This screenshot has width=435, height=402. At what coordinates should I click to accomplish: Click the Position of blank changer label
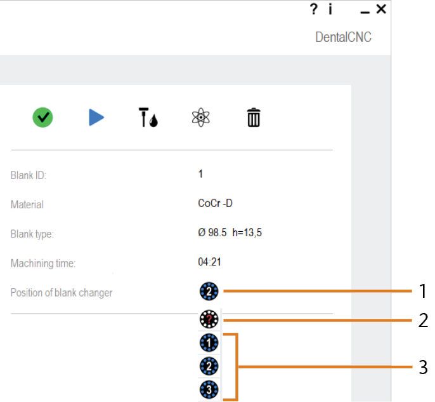(62, 293)
